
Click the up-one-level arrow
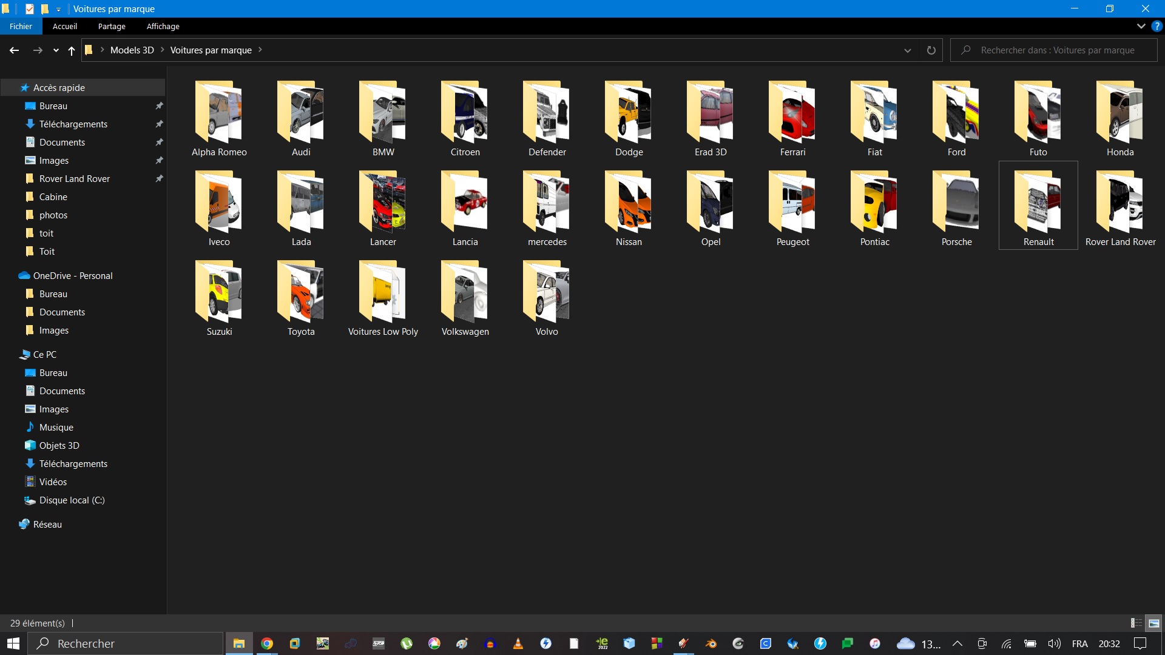[72, 50]
